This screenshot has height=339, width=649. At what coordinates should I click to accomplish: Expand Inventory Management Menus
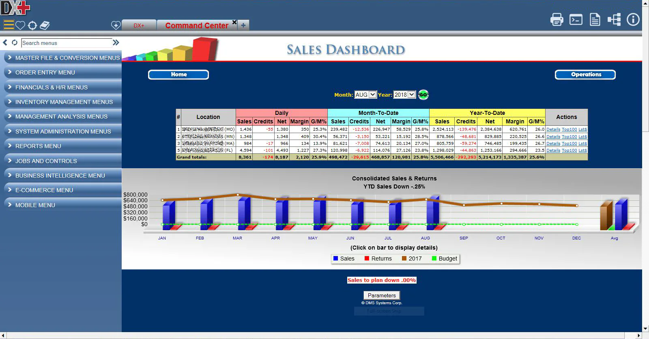point(62,102)
